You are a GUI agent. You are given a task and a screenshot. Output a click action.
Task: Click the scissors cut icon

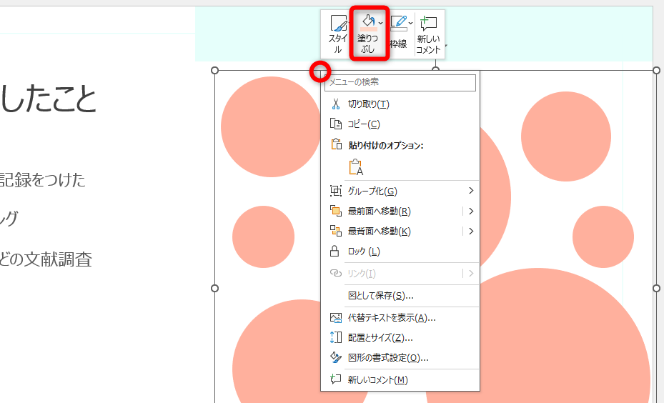pyautogui.click(x=336, y=104)
